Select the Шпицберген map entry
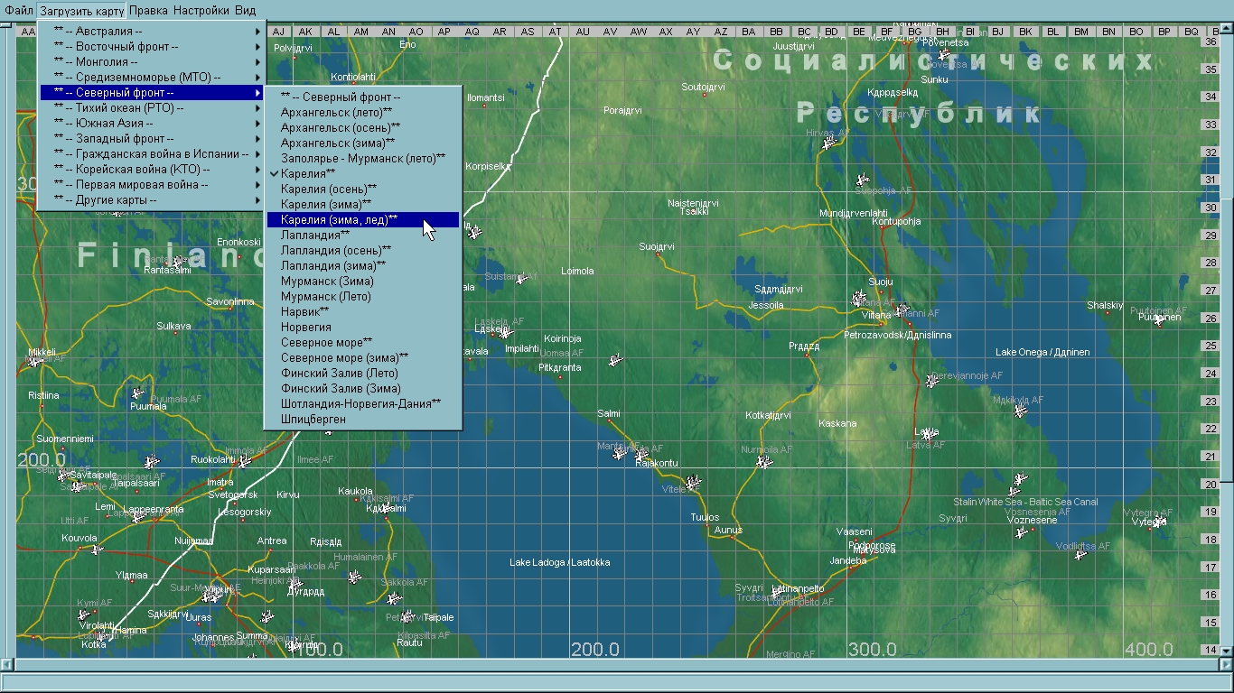1234x693 pixels. click(x=363, y=419)
